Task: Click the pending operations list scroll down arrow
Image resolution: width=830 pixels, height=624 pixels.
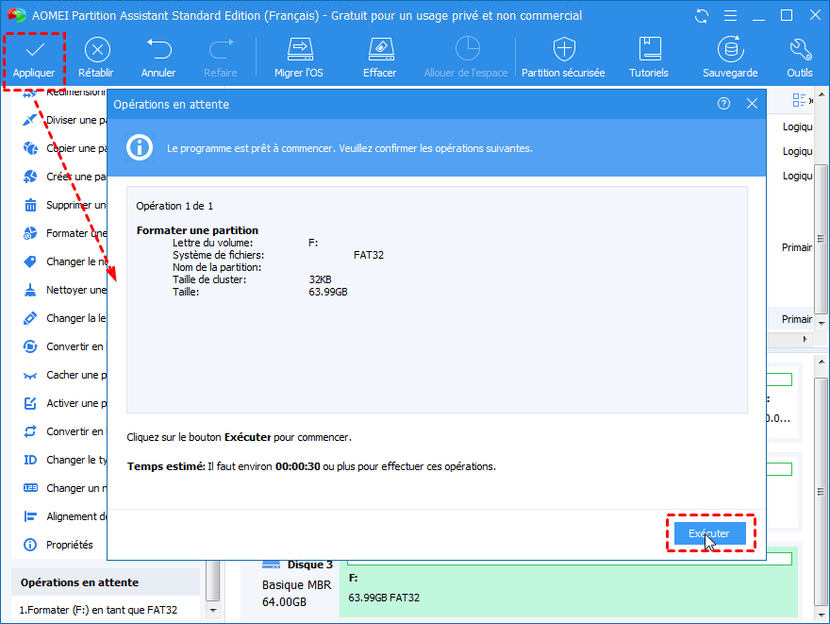Action: coord(213,610)
